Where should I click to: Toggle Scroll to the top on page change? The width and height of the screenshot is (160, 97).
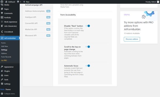(x=88, y=47)
